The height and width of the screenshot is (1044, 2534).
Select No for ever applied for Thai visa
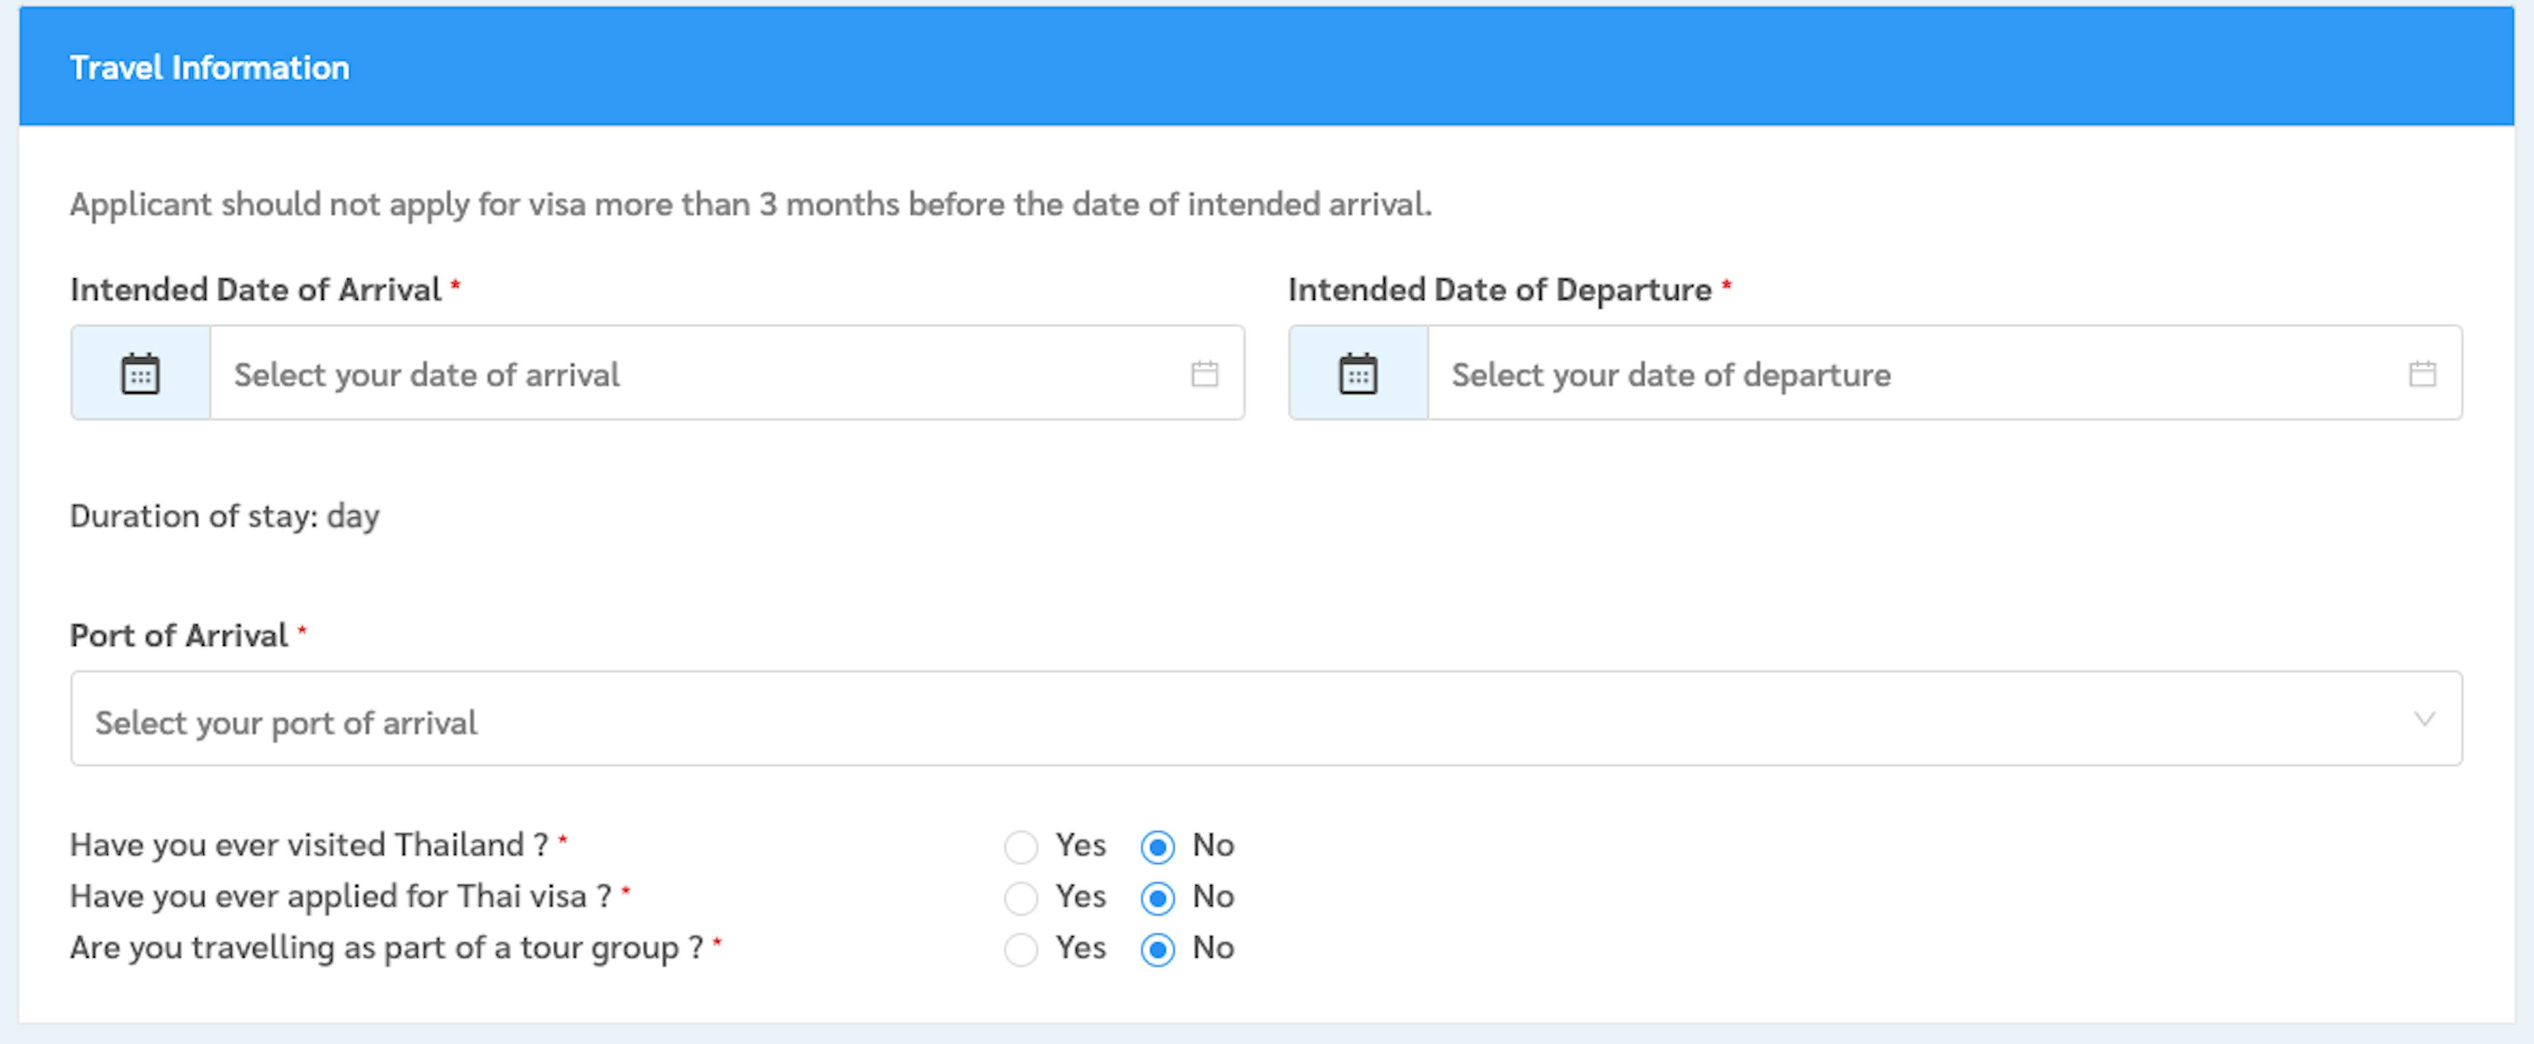tap(1157, 898)
